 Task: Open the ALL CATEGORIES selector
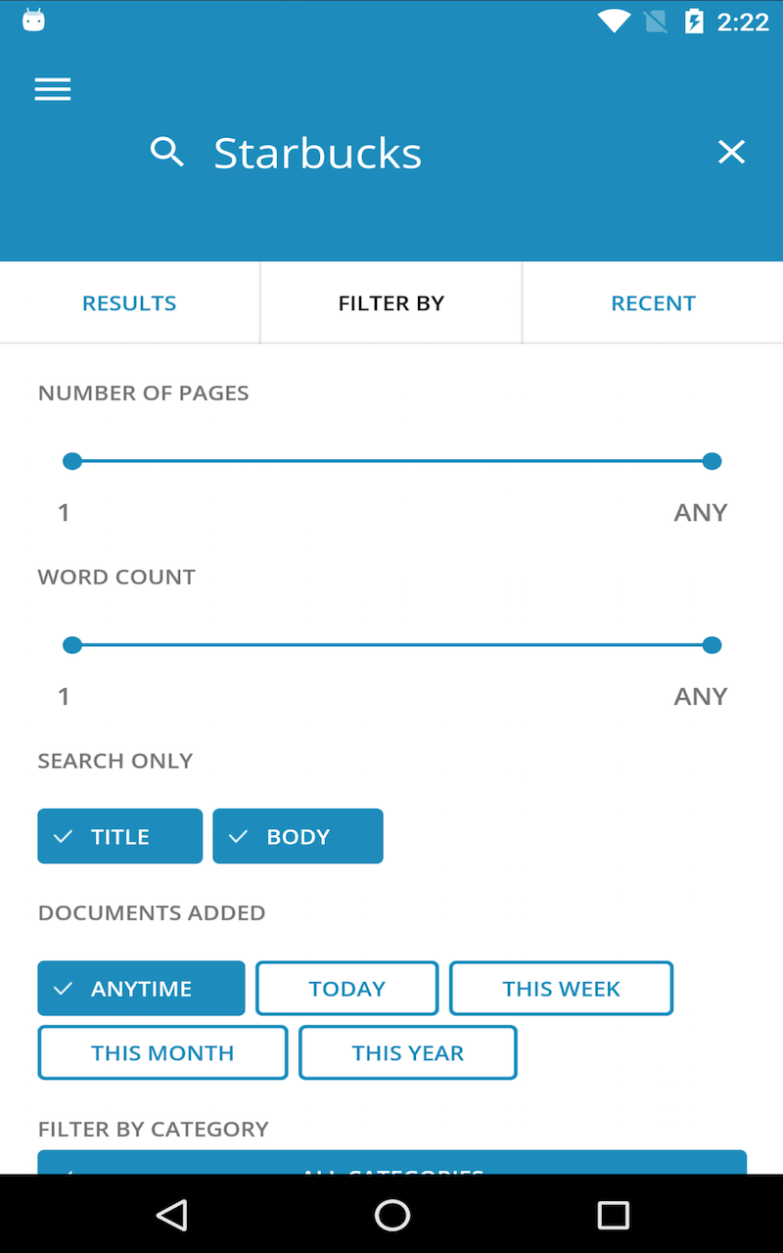click(391, 1168)
